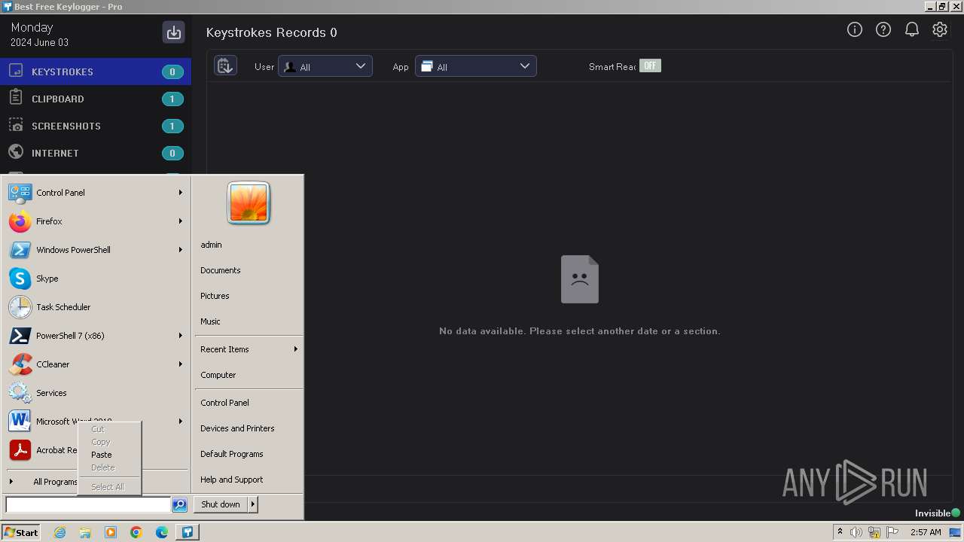This screenshot has height=542, width=964.
Task: Open the Keystrokes section
Action: (96, 72)
